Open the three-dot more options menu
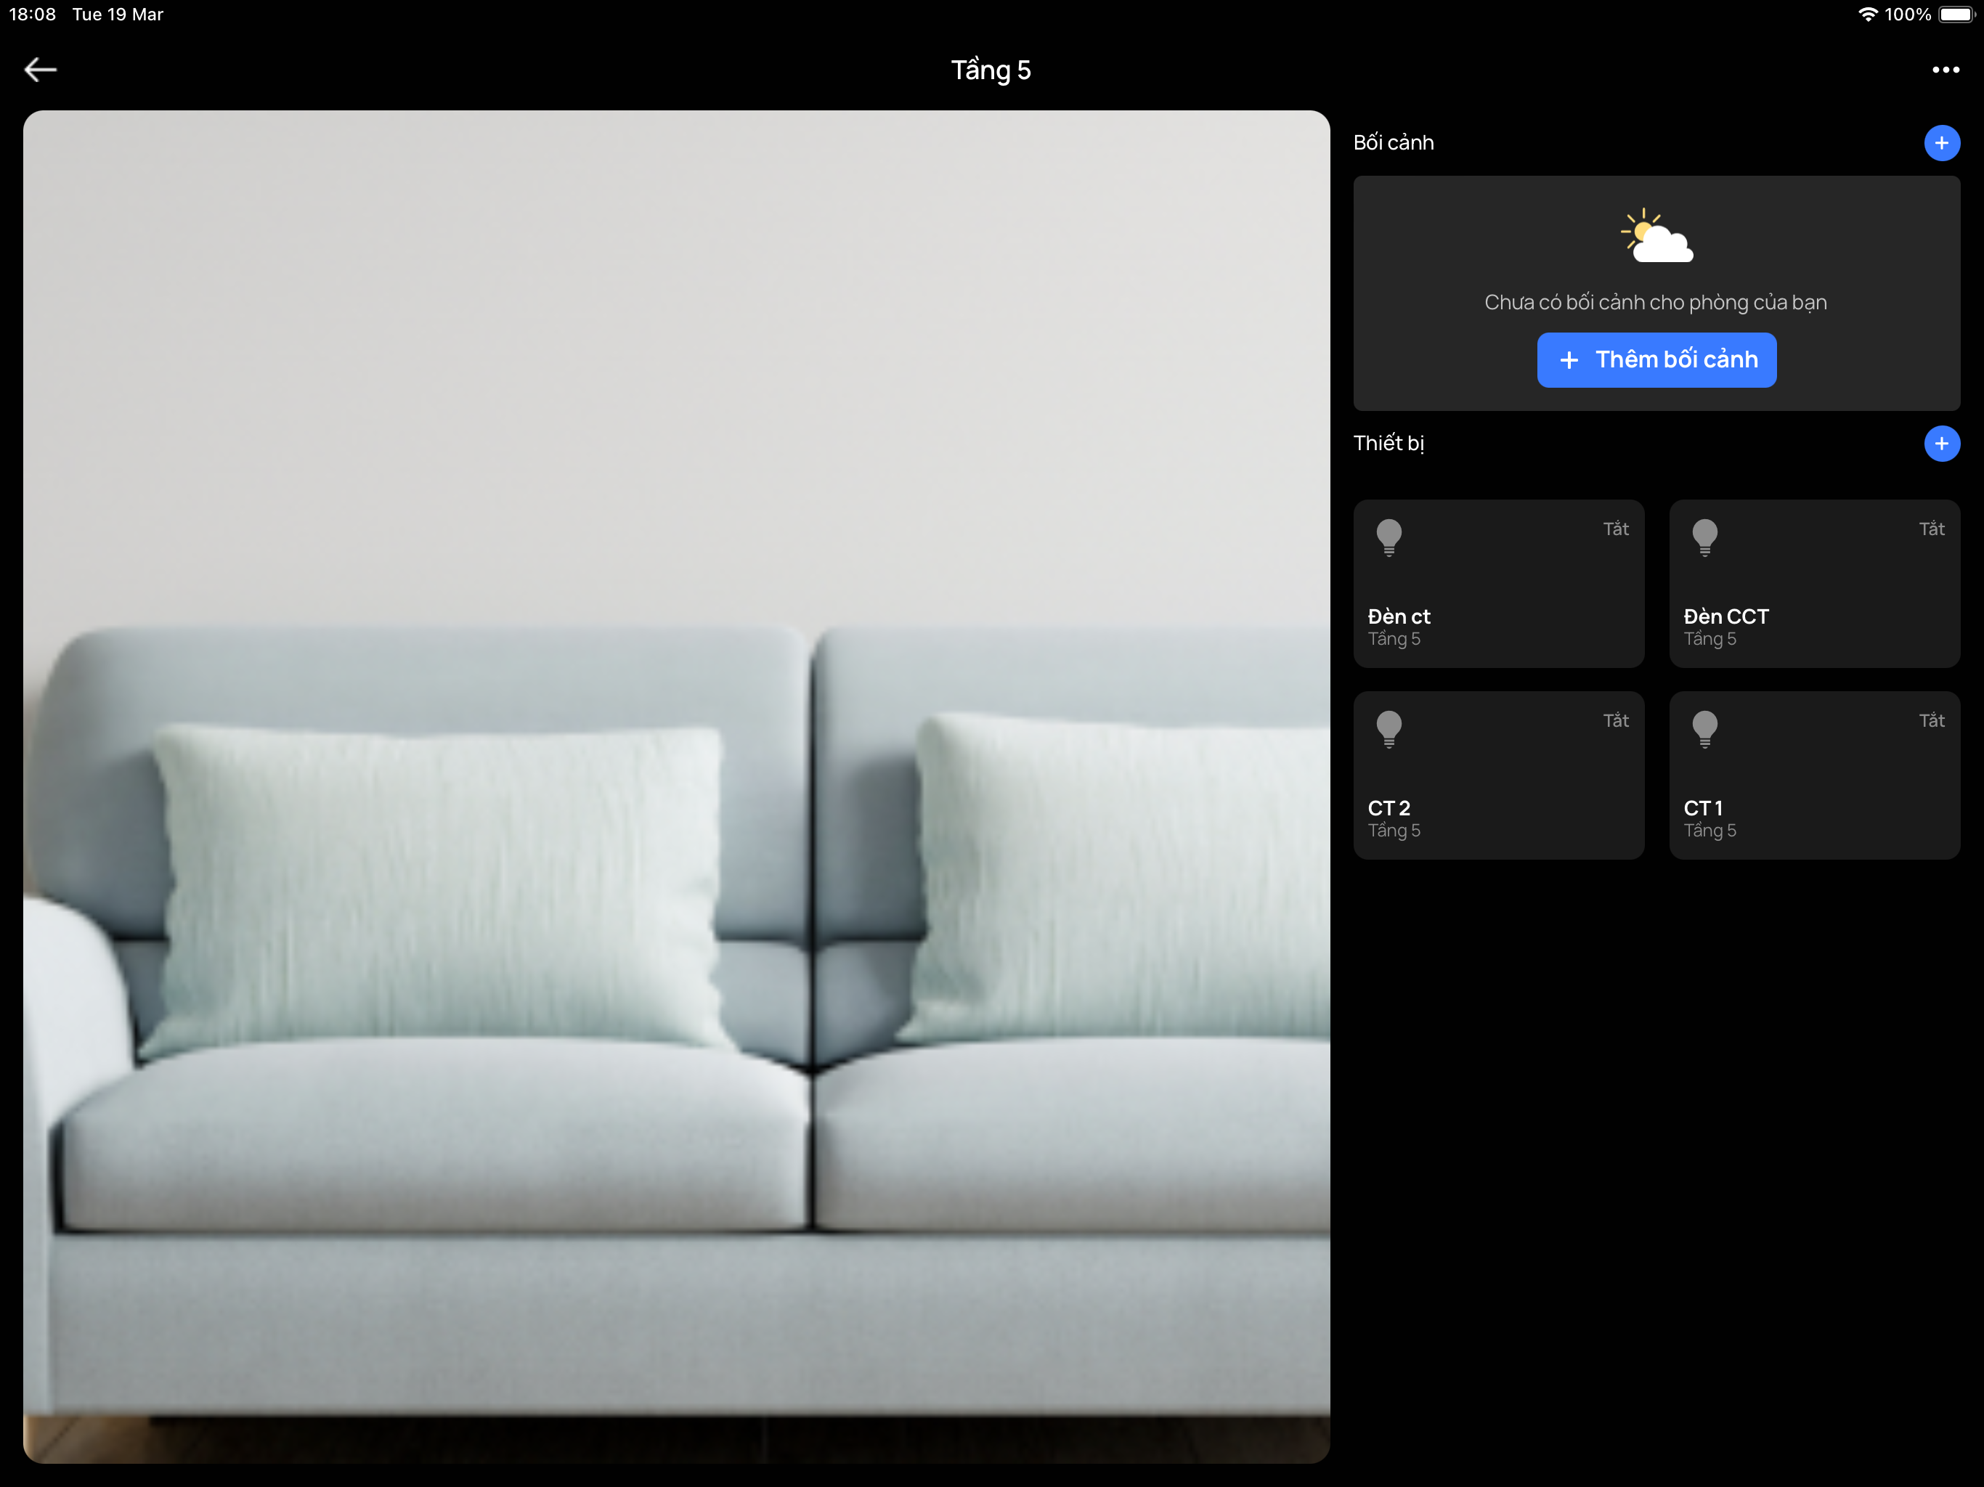This screenshot has width=1984, height=1487. click(x=1945, y=69)
